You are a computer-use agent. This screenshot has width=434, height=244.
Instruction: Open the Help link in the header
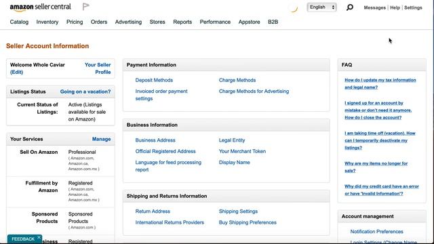click(x=395, y=7)
